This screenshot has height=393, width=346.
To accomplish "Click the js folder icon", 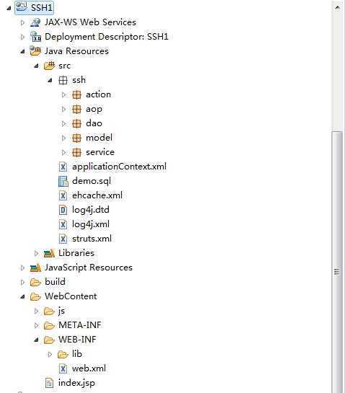I will tap(49, 311).
